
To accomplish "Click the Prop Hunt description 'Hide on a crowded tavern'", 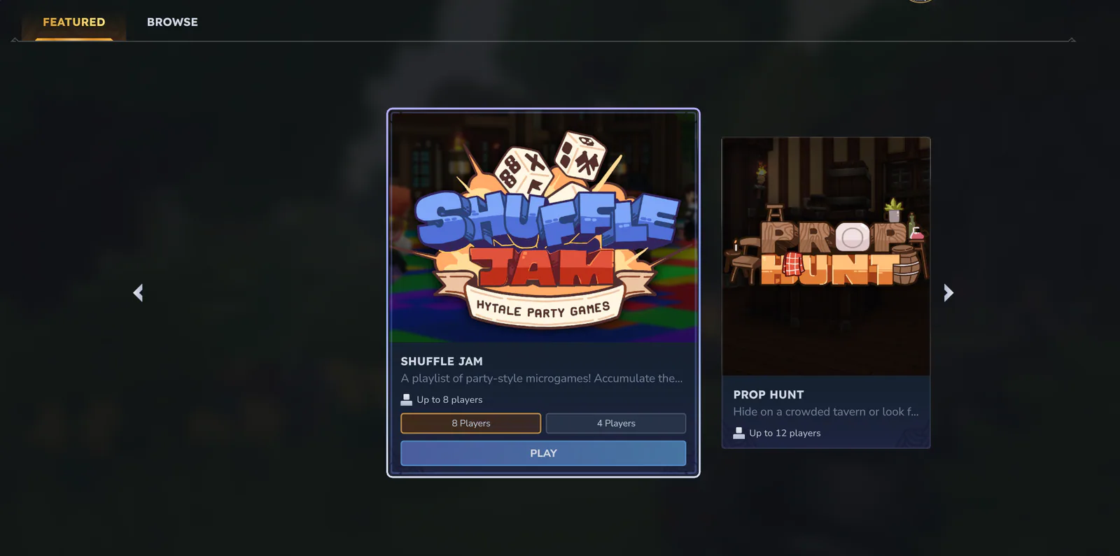I will tap(826, 412).
